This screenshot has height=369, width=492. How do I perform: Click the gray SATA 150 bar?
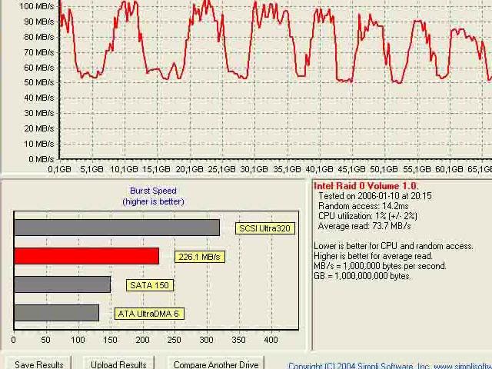62,284
